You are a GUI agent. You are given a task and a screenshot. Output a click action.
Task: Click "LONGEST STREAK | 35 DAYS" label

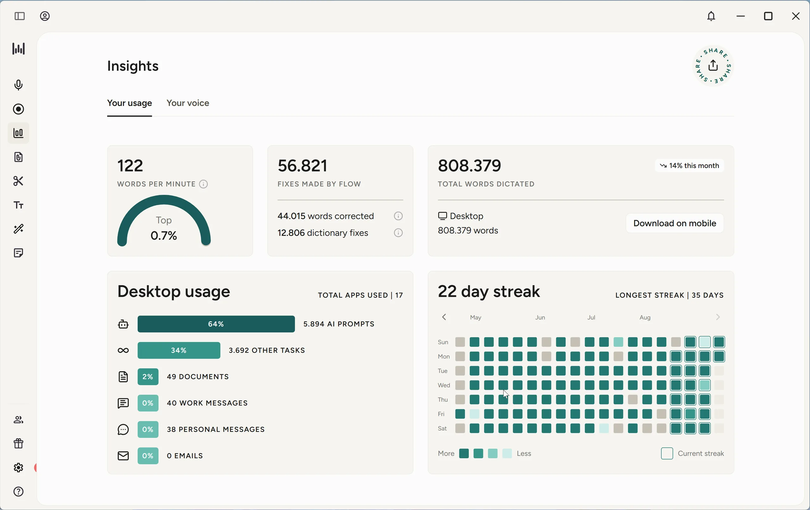(670, 295)
